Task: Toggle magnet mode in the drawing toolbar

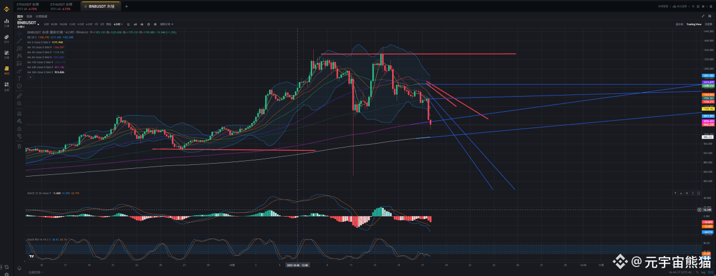Action: [19, 113]
